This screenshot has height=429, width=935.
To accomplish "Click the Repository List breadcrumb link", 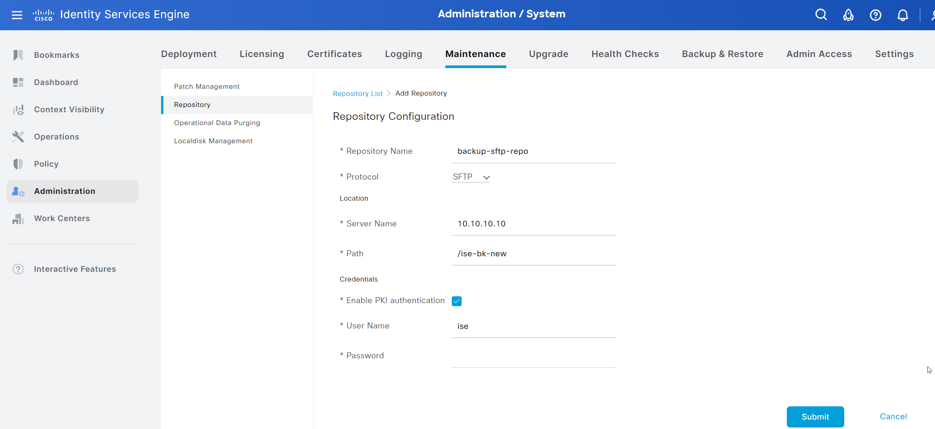I will [358, 93].
